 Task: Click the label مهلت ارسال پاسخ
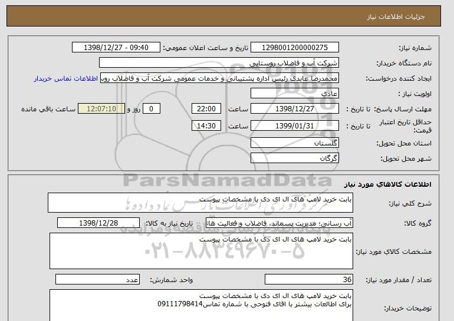(403, 109)
